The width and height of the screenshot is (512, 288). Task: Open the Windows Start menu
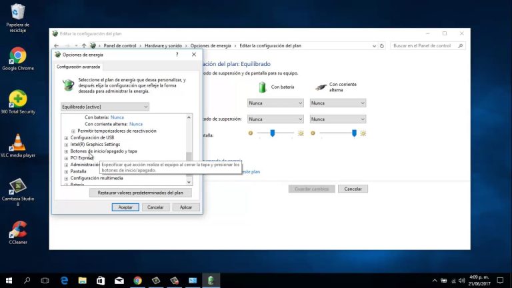point(9,281)
